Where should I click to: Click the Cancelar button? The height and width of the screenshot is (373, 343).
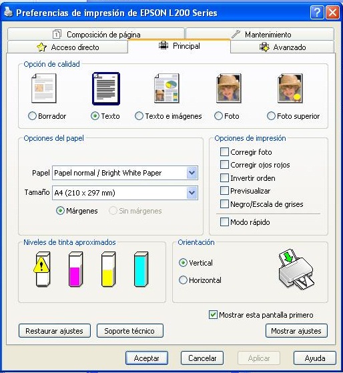[x=202, y=358]
